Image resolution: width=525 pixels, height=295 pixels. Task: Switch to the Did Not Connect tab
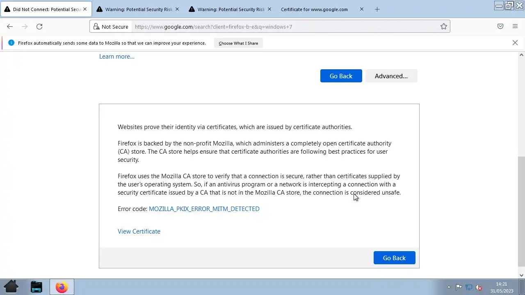[46, 9]
